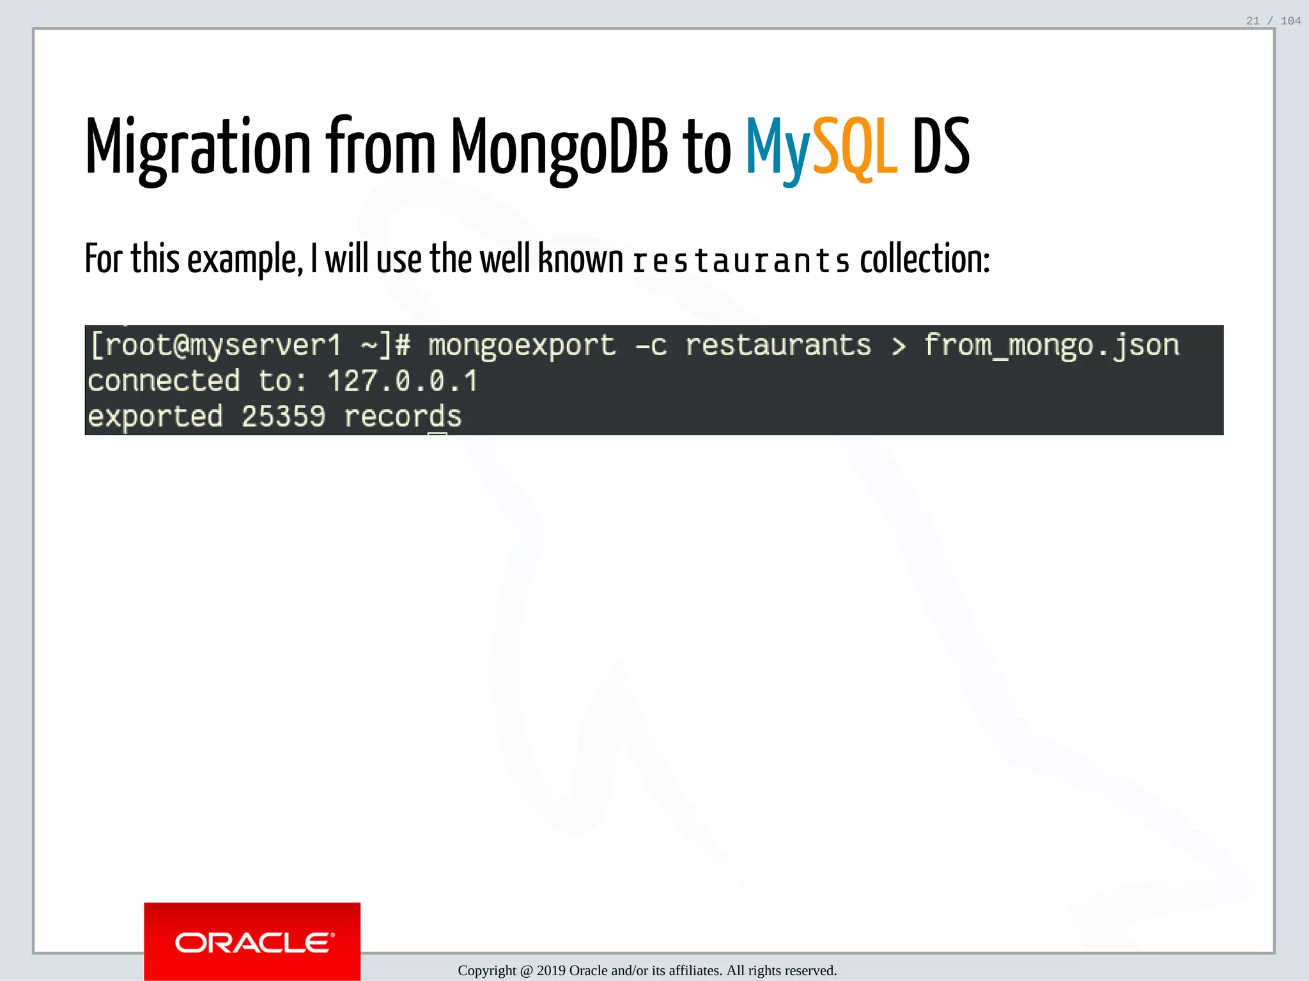1309x981 pixels.
Task: Click the monospace 'restaurants' word in subtitle
Action: point(741,262)
